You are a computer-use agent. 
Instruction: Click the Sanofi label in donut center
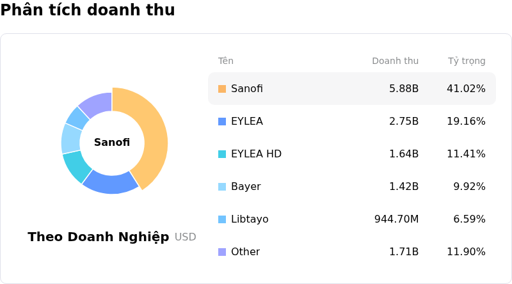(112, 143)
